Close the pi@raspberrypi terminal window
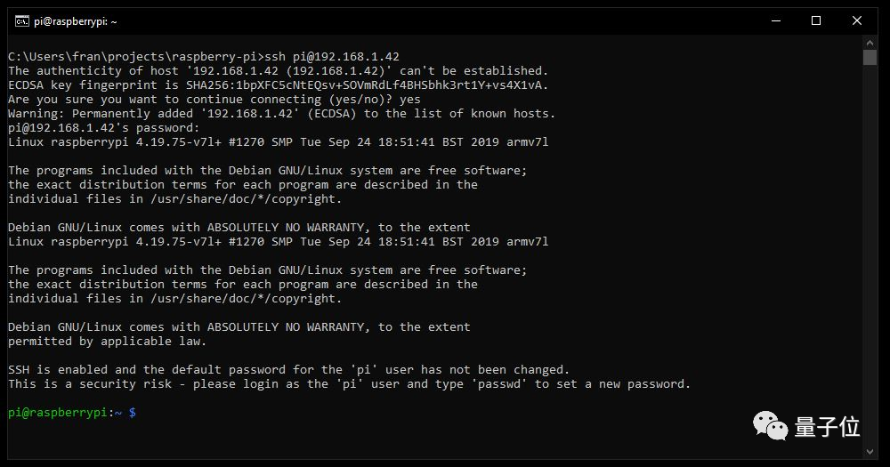The width and height of the screenshot is (890, 467). [x=857, y=21]
